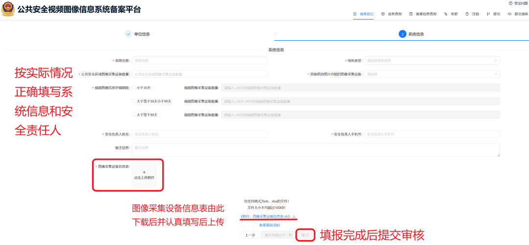Open the 具备抓拍图片功能的图像采集设备 dropdown
Image resolution: width=529 pixels, height=245 pixels.
point(432,74)
